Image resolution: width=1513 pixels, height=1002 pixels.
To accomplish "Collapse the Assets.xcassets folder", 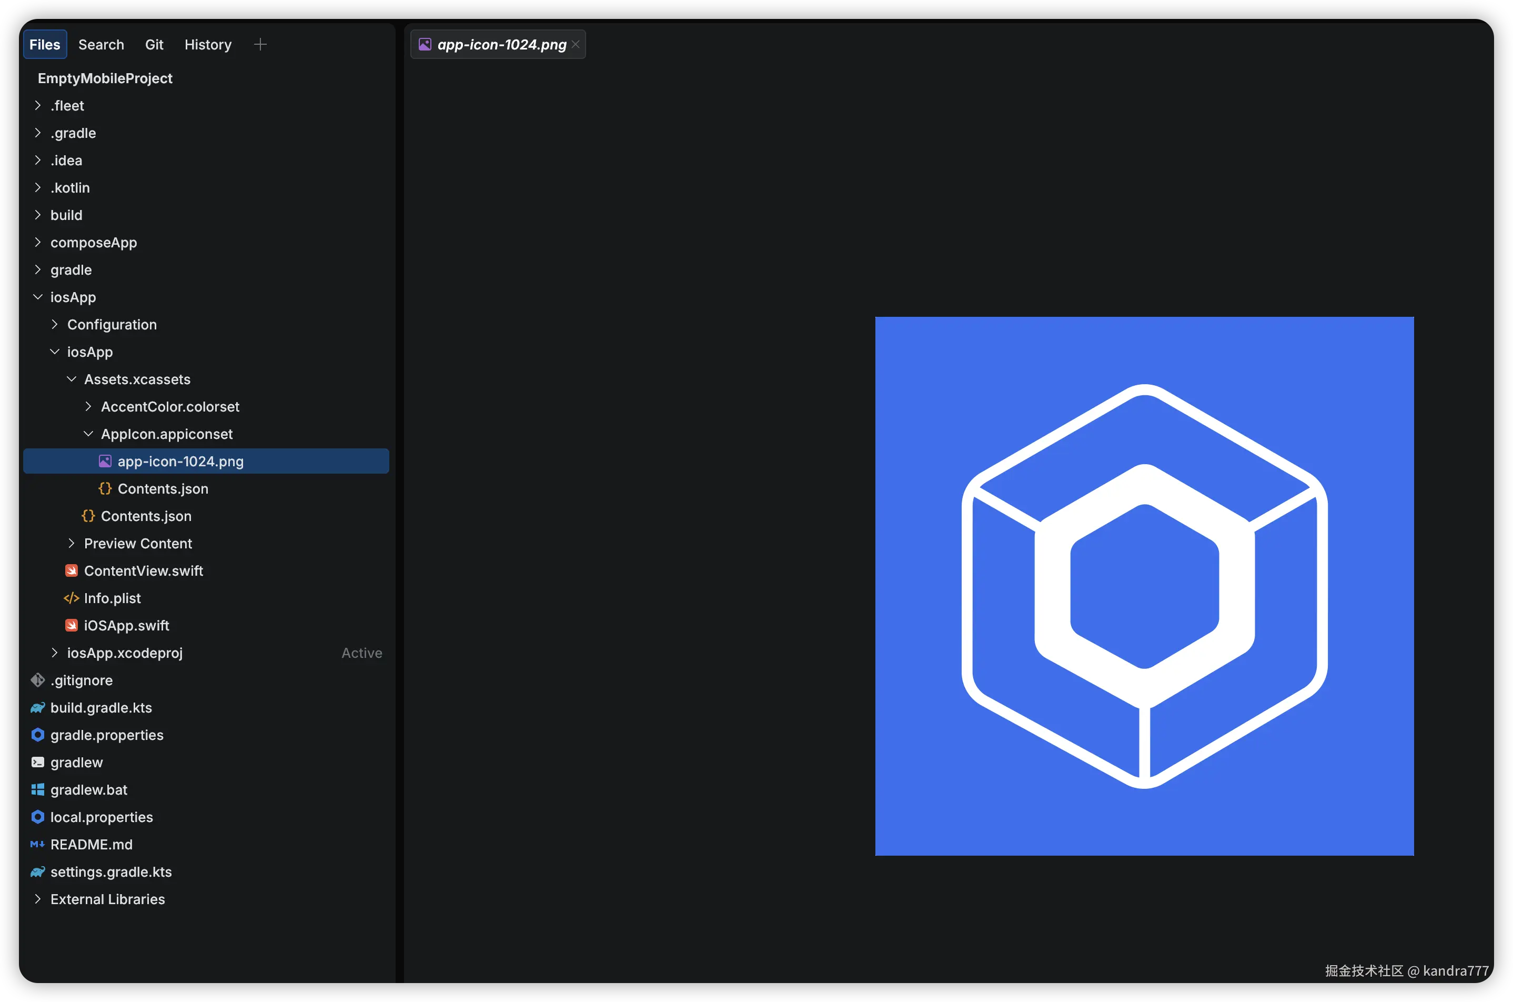I will [72, 379].
